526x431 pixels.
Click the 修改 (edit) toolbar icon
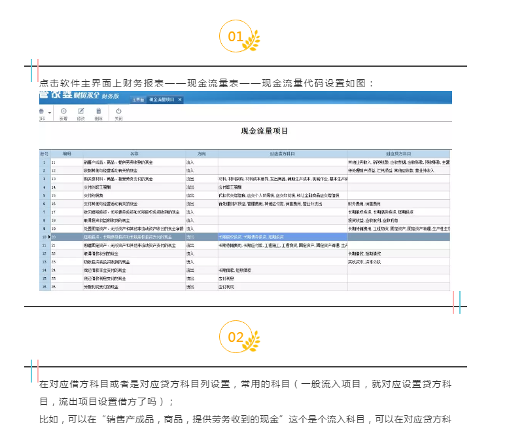point(81,113)
